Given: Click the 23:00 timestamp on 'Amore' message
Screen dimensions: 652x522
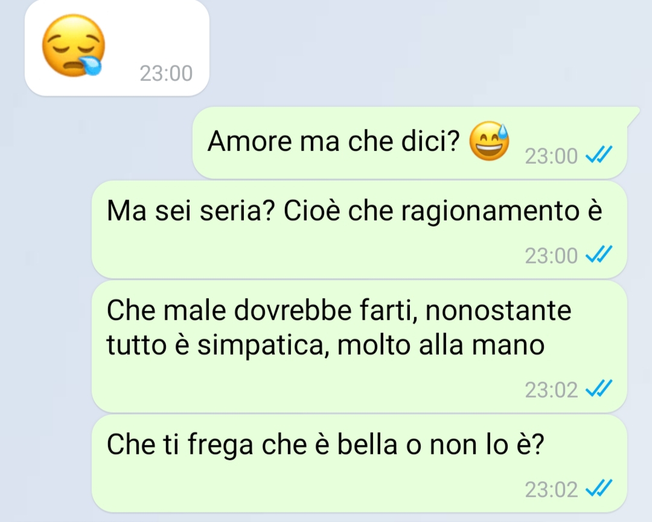Looking at the screenshot, I should click(x=551, y=156).
